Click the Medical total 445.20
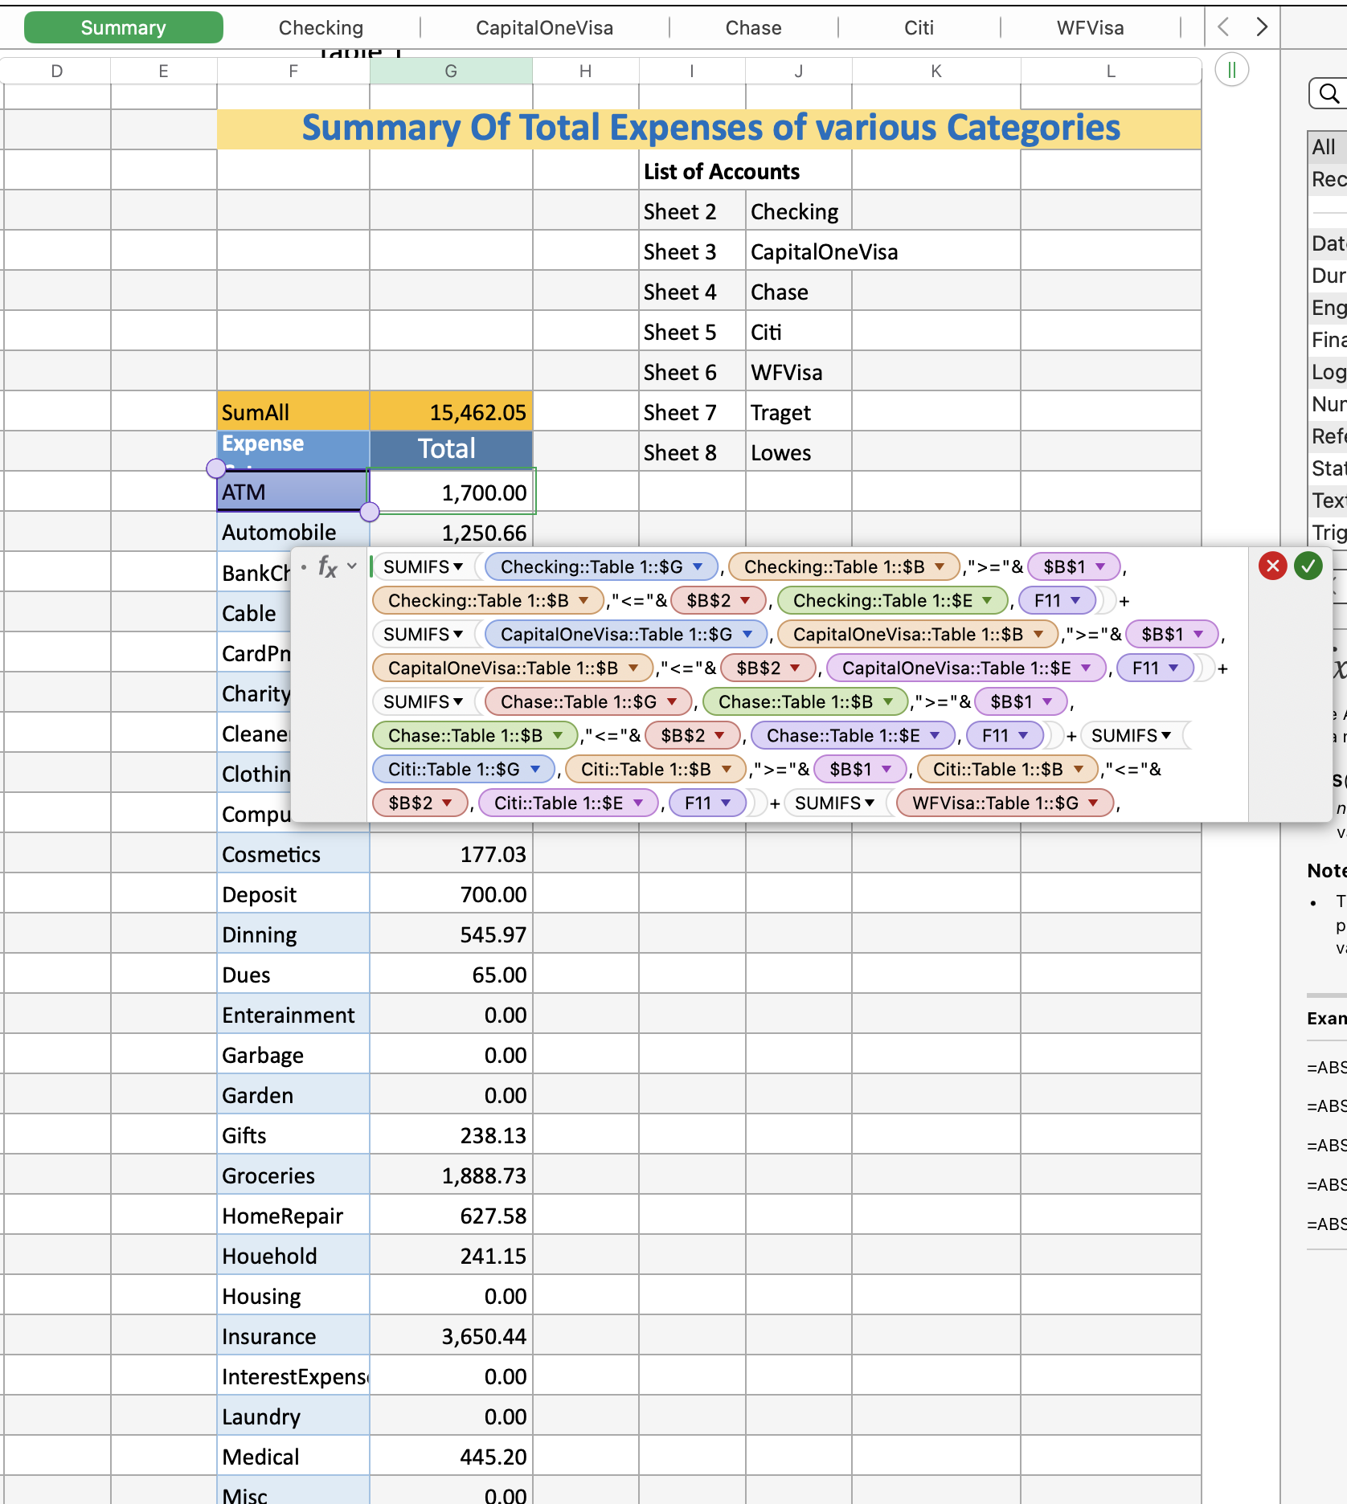Viewport: 1347px width, 1504px height. 451,1456
